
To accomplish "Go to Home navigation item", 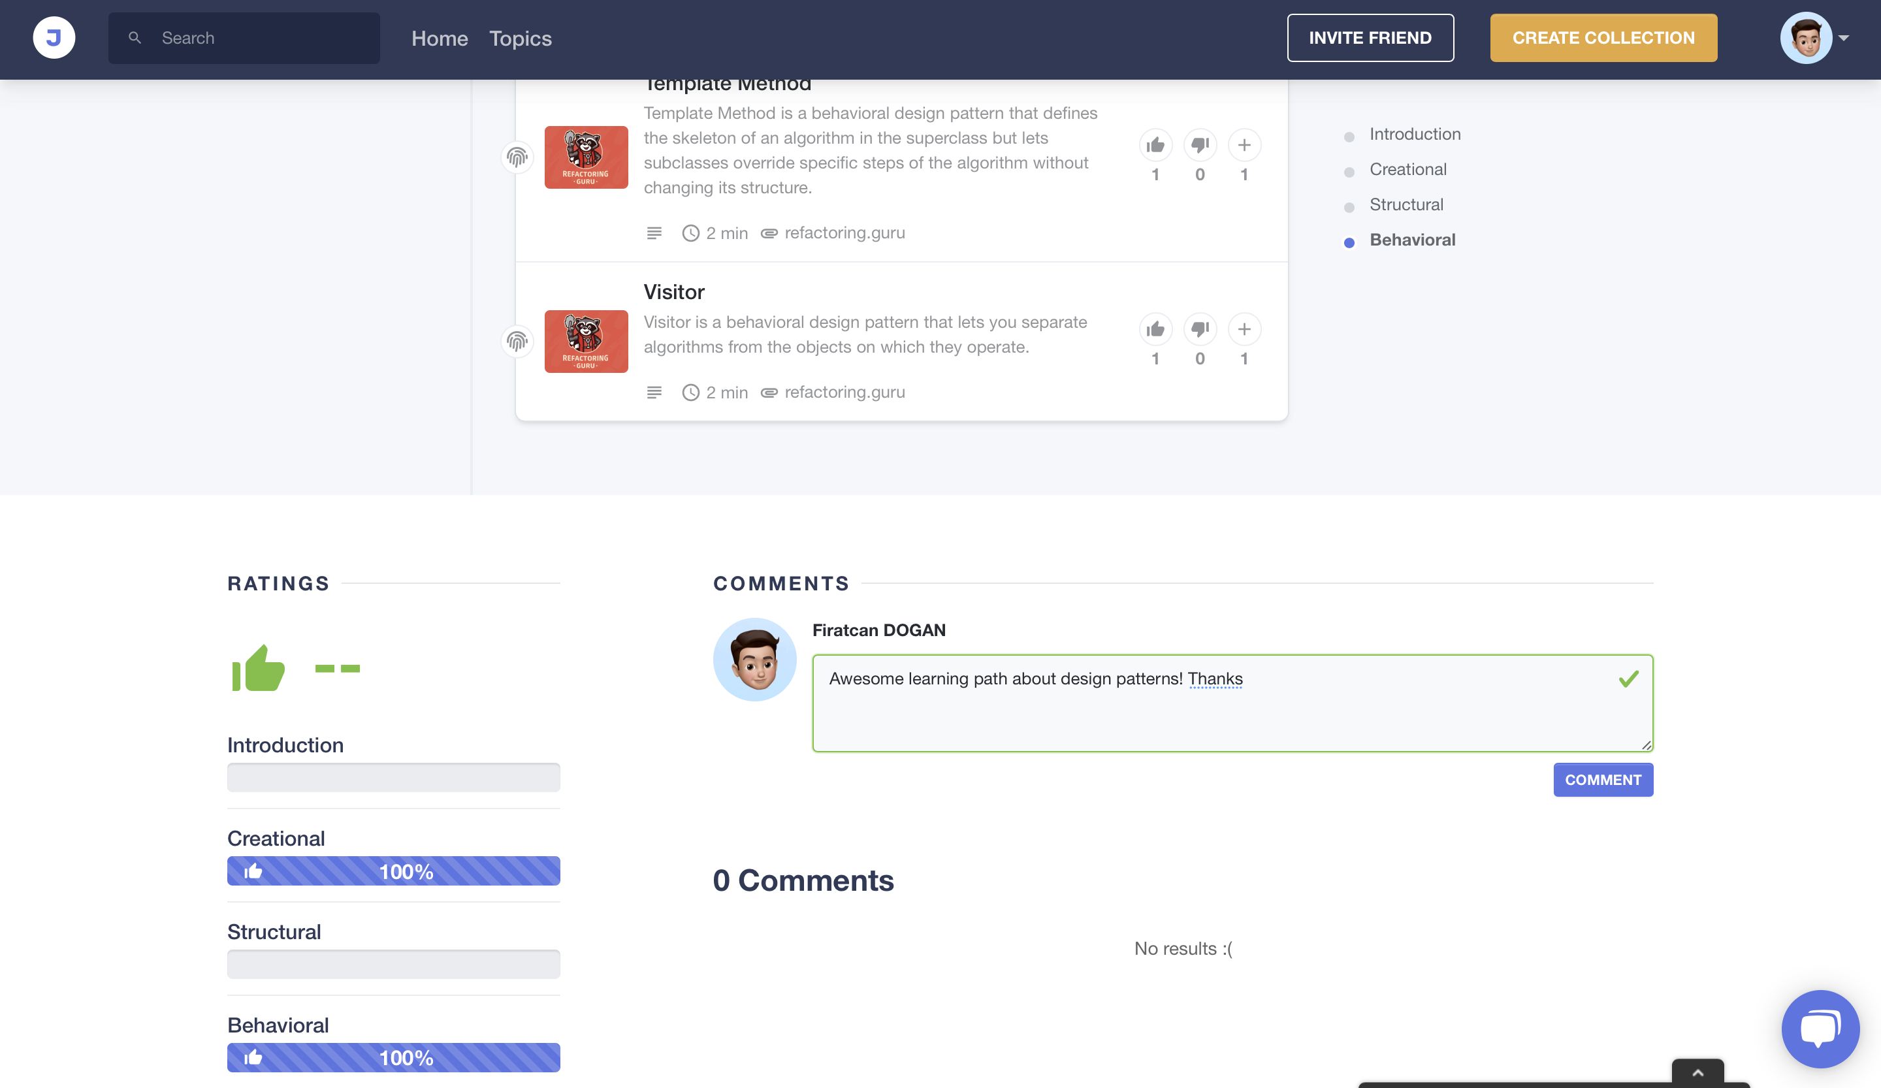I will [439, 38].
